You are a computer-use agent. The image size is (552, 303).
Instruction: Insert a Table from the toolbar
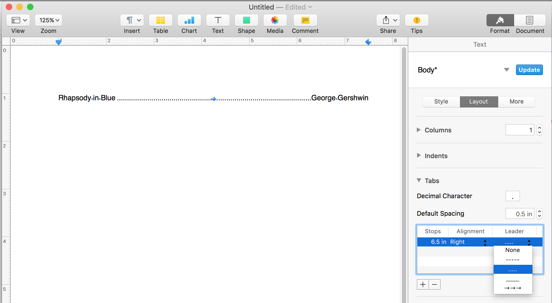(x=160, y=20)
